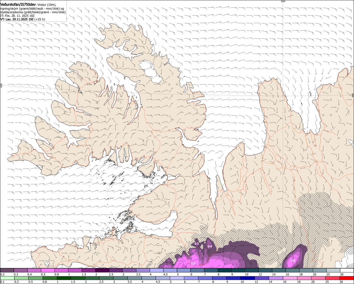
Task: Select bright red swatch right of lower legend's 30
Action: coord(347,278)
